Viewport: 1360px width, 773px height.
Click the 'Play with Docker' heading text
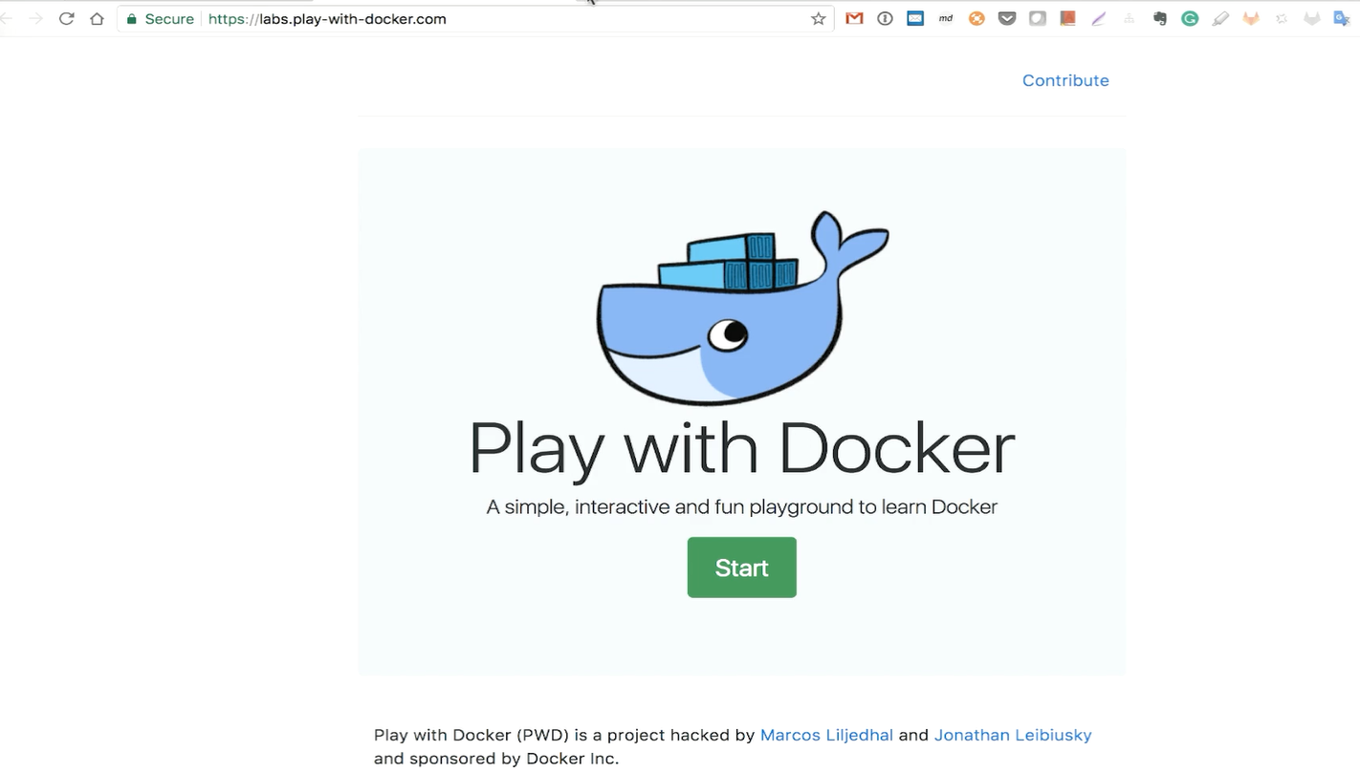click(741, 448)
